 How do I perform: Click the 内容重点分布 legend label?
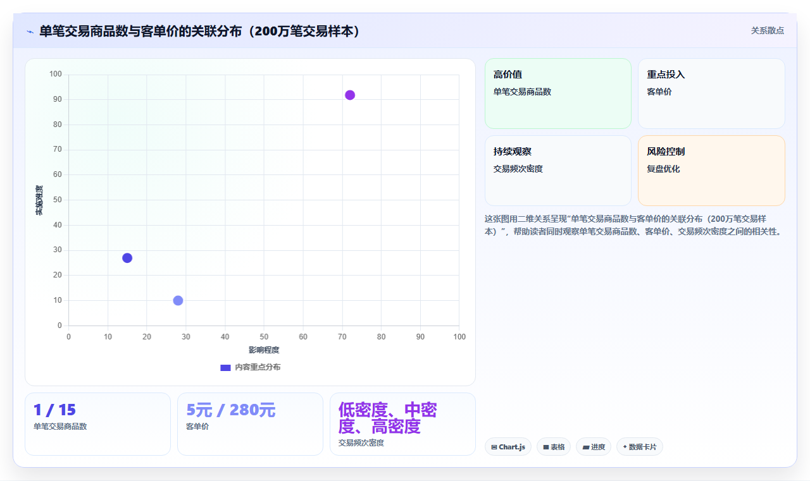coord(258,367)
